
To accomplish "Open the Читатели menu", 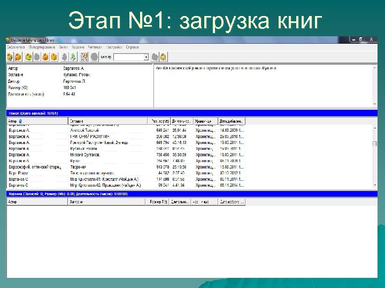I will (95, 47).
